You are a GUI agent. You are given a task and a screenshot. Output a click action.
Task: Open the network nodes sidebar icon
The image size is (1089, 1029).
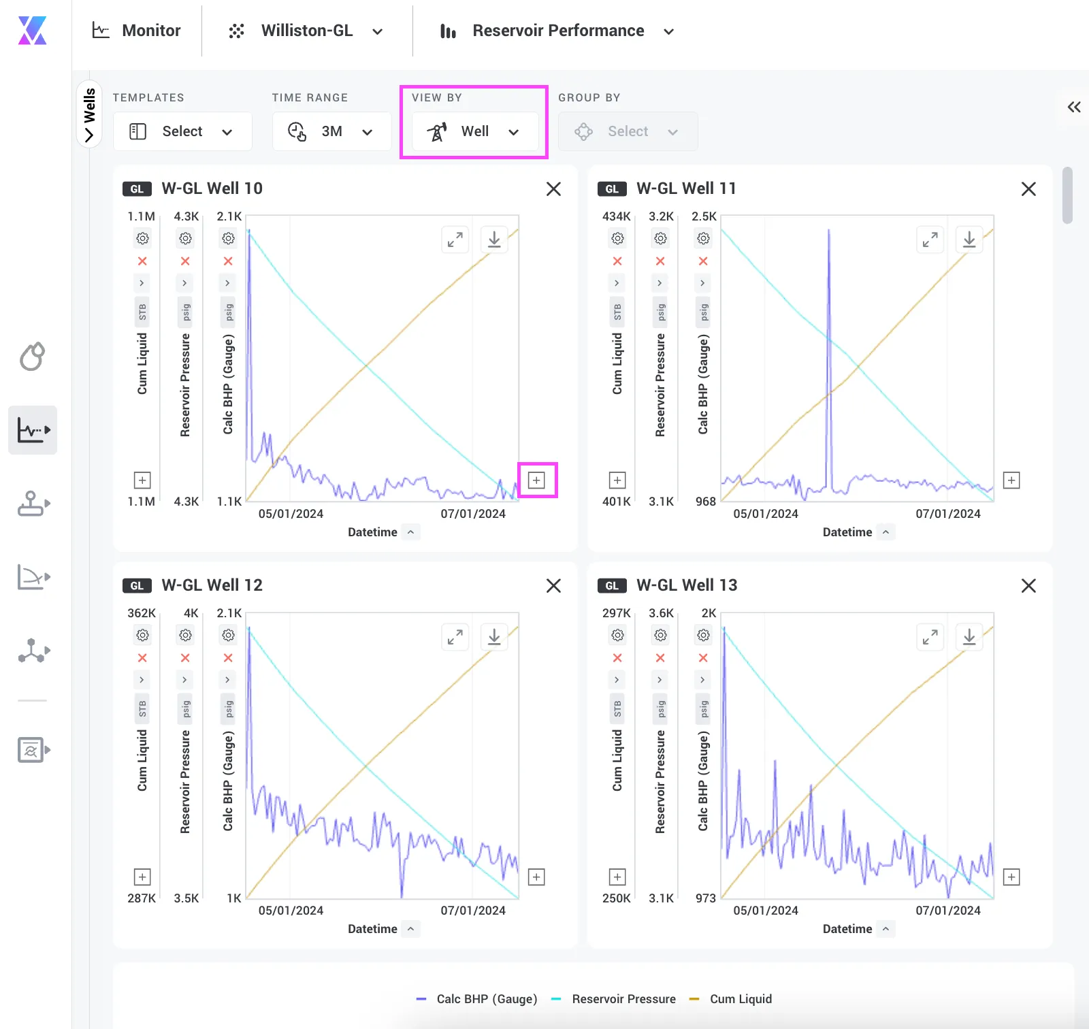click(33, 651)
